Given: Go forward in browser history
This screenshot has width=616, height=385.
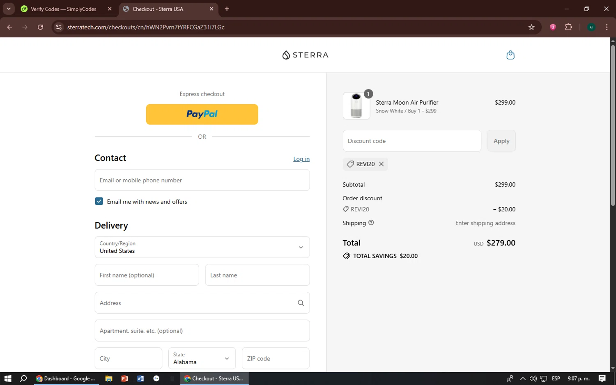Looking at the screenshot, I should click(25, 27).
